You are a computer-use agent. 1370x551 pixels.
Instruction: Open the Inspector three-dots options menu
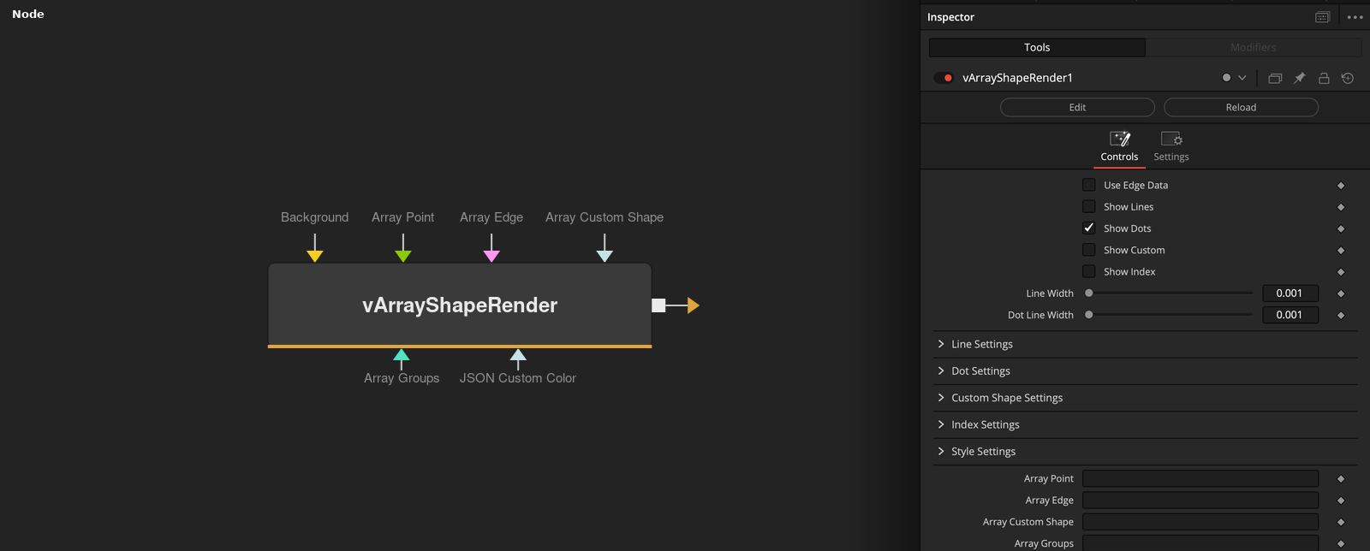(x=1355, y=17)
